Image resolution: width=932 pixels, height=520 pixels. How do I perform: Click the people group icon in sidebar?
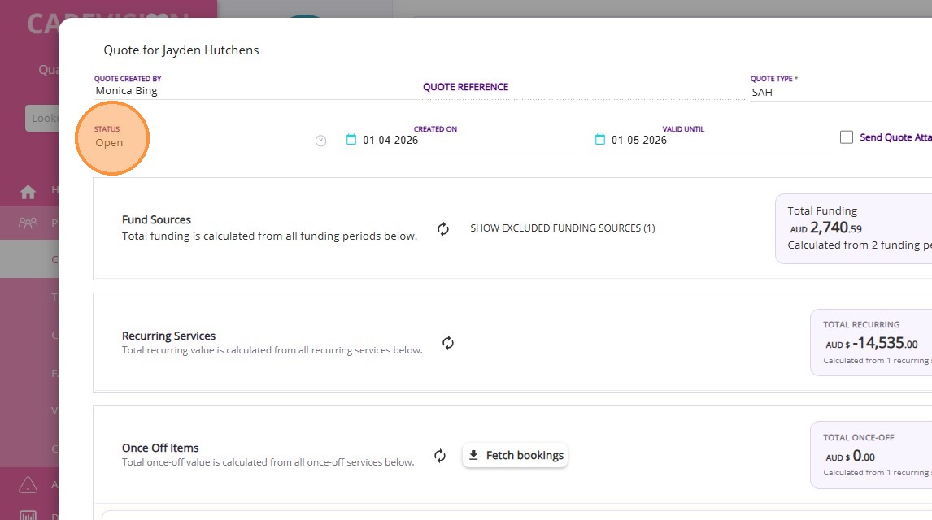tap(28, 222)
